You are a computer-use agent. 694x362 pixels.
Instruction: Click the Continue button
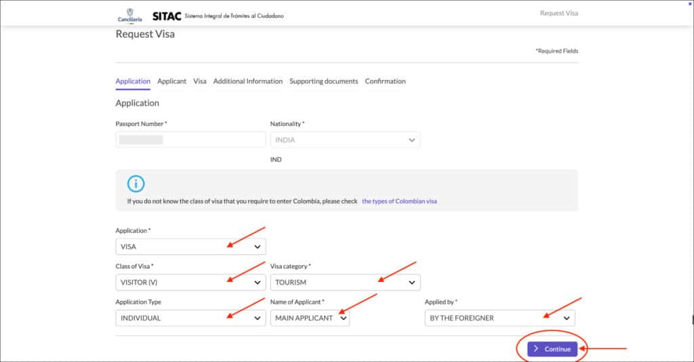click(552, 349)
